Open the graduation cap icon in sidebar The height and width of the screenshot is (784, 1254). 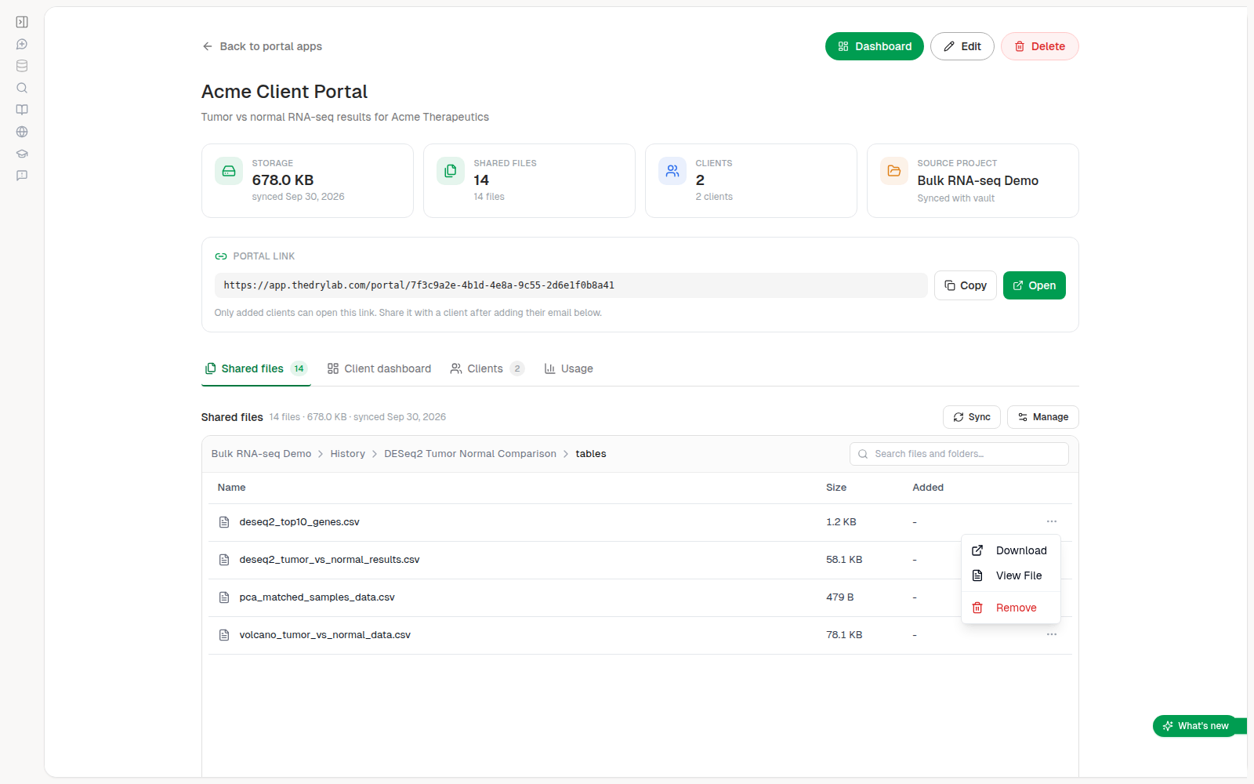(x=22, y=154)
